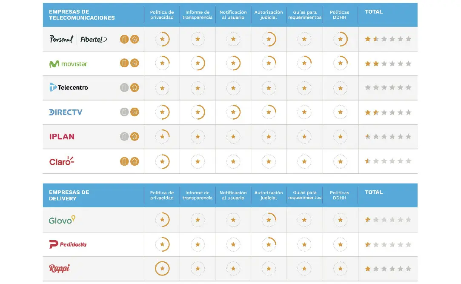Click the Empresas de Delivery header
The height and width of the screenshot is (284, 461).
[69, 195]
